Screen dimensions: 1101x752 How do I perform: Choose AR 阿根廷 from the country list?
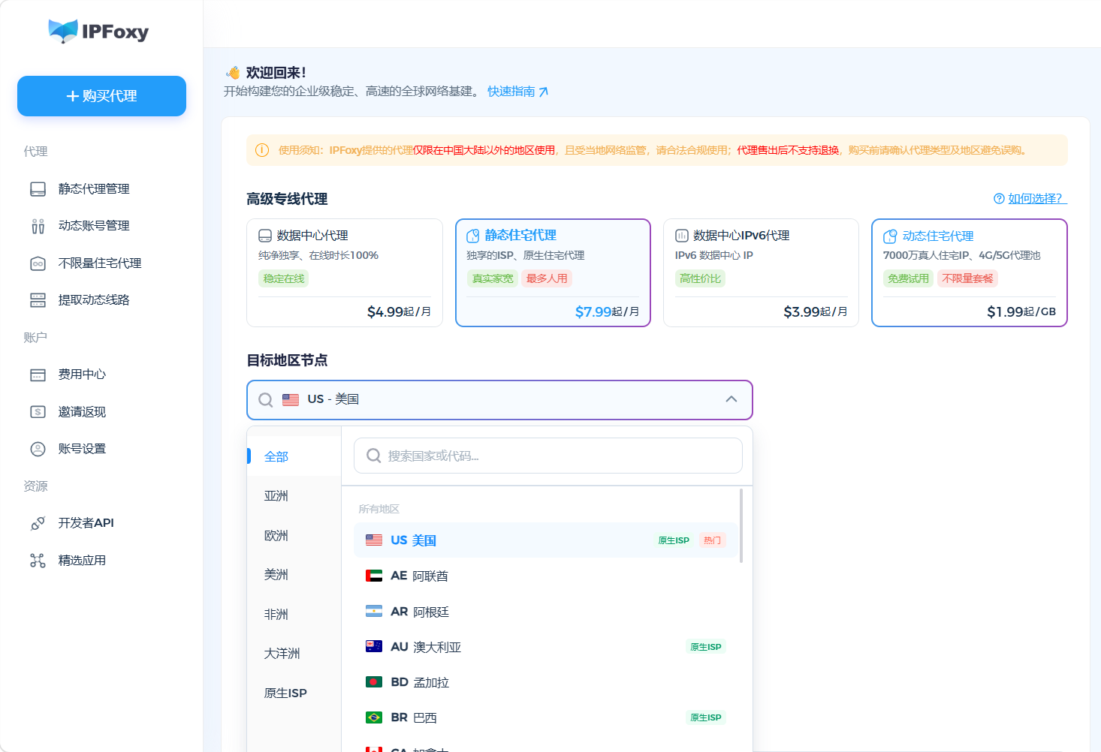point(545,612)
